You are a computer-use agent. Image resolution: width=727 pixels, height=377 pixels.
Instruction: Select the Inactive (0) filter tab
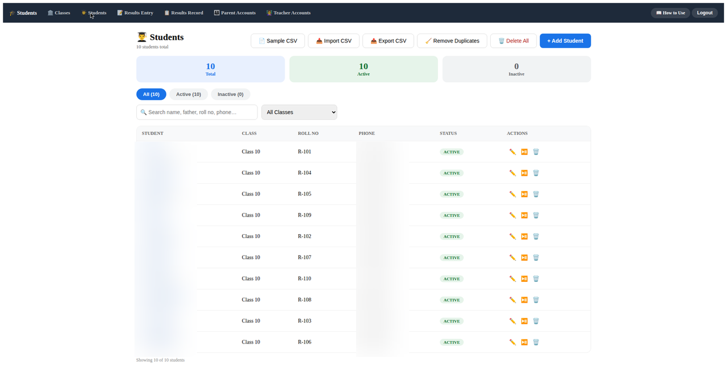click(231, 94)
